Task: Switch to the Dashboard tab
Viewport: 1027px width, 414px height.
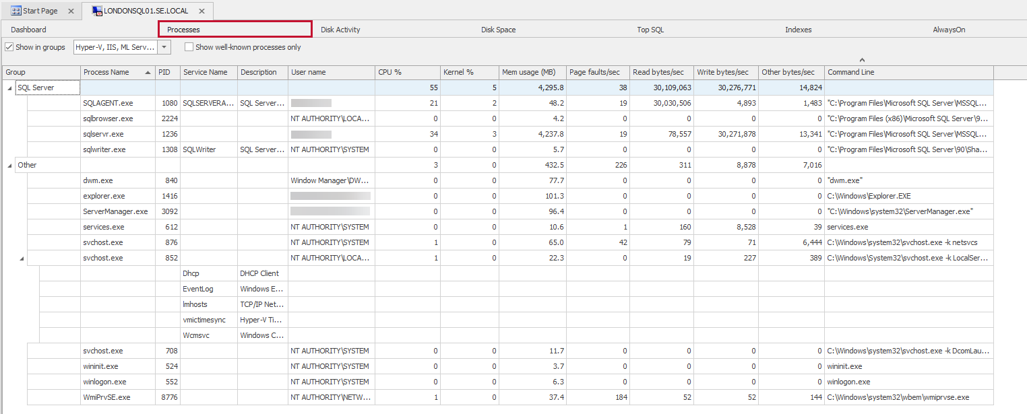Action: [x=28, y=29]
